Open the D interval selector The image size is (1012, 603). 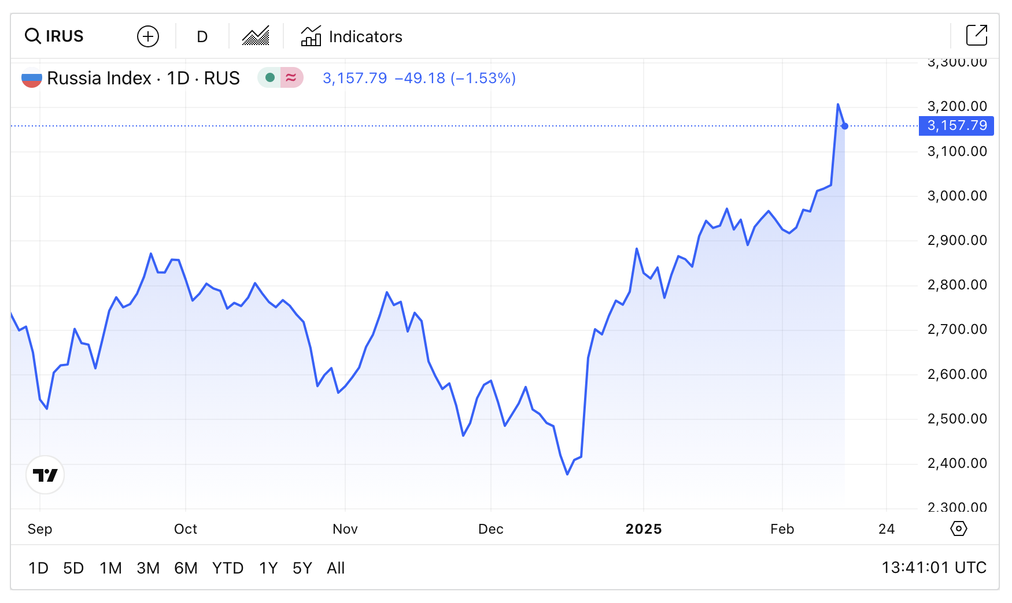tap(202, 37)
